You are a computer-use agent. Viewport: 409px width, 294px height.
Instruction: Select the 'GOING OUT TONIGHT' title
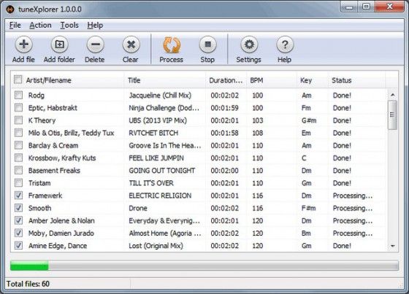(162, 171)
